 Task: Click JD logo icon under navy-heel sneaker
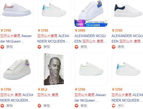click(x=114, y=47)
